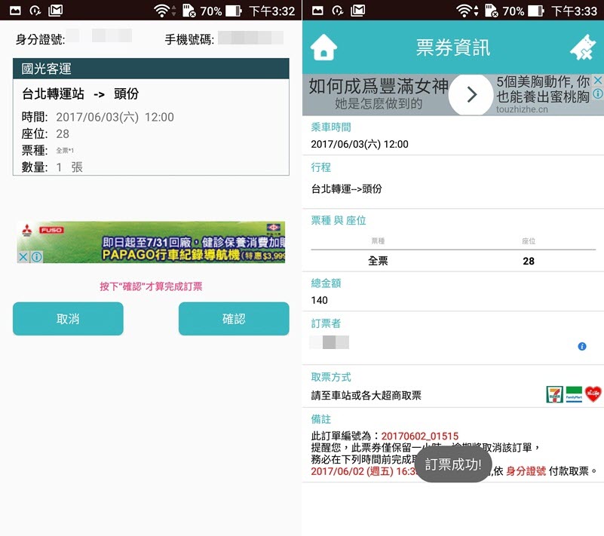Image resolution: width=604 pixels, height=536 pixels.
Task: Tap the left status bar photo icon
Action: (15, 11)
